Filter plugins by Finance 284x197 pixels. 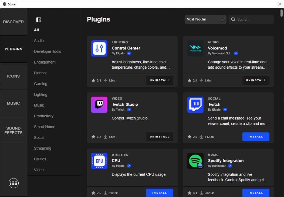[x=41, y=73]
